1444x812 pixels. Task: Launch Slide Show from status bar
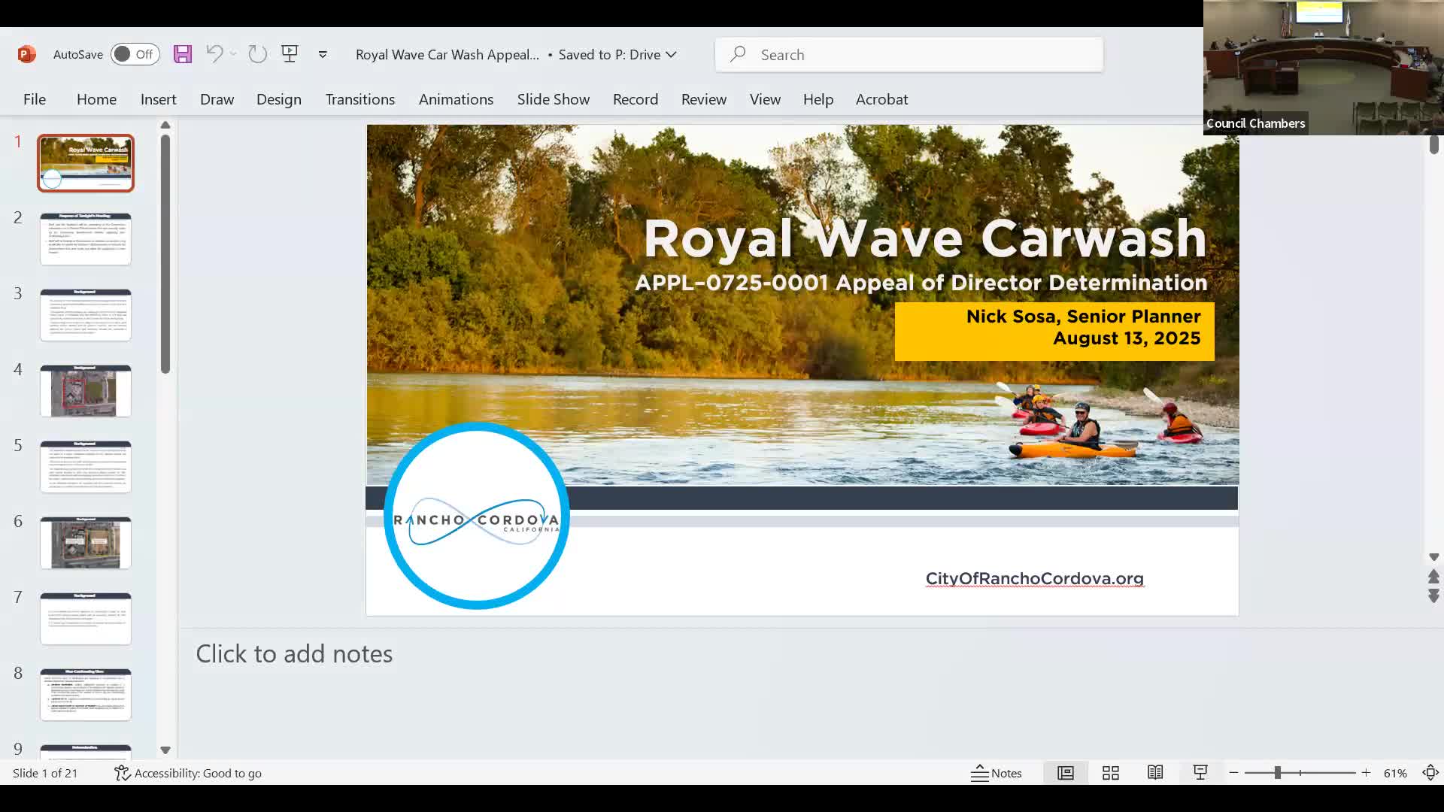pos(1200,773)
